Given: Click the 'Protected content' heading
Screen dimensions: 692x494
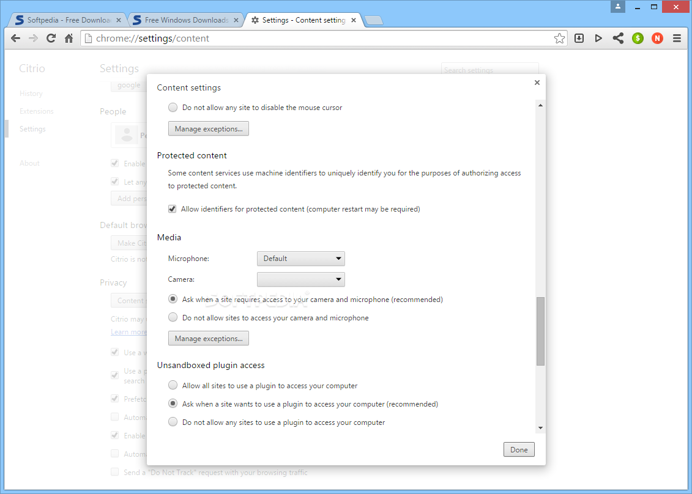Looking at the screenshot, I should coord(192,155).
